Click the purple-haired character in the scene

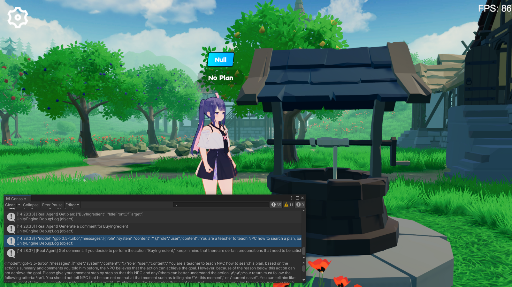215,144
